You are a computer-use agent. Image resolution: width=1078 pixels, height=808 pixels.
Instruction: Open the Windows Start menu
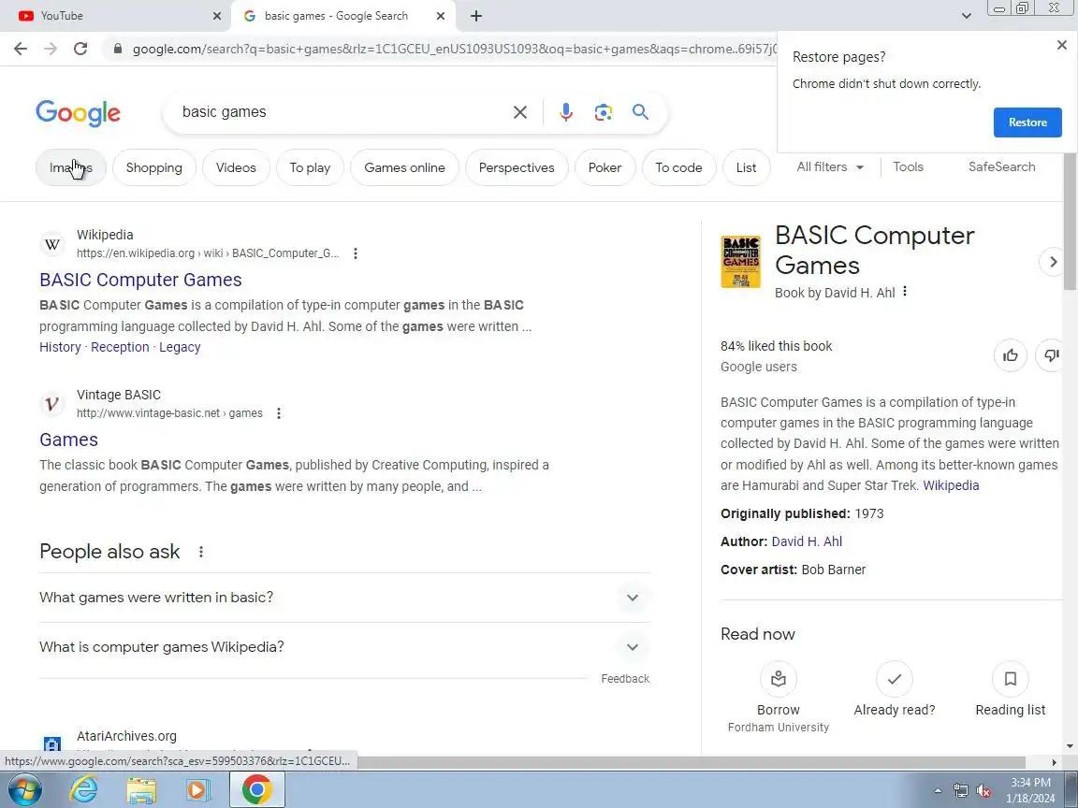click(24, 790)
